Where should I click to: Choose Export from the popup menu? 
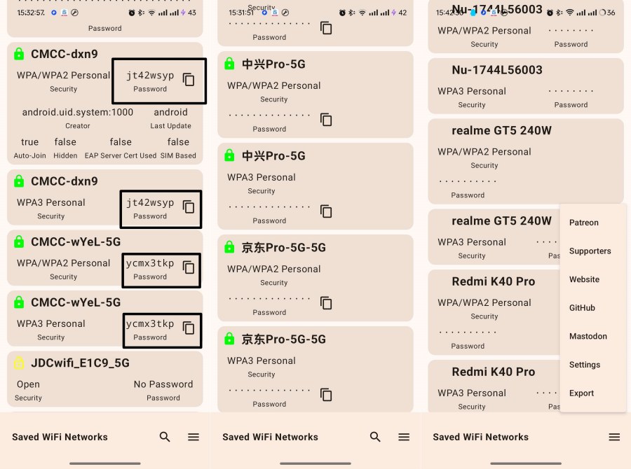point(581,393)
